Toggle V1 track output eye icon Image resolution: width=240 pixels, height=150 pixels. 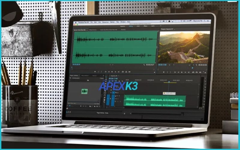[x=118, y=93]
